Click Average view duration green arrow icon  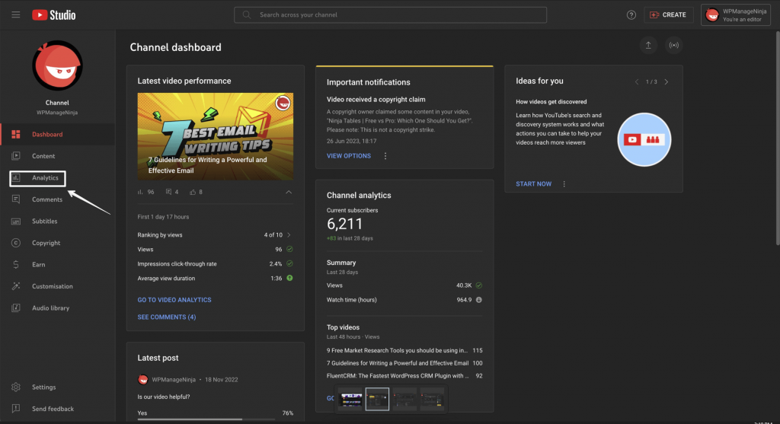coord(289,278)
